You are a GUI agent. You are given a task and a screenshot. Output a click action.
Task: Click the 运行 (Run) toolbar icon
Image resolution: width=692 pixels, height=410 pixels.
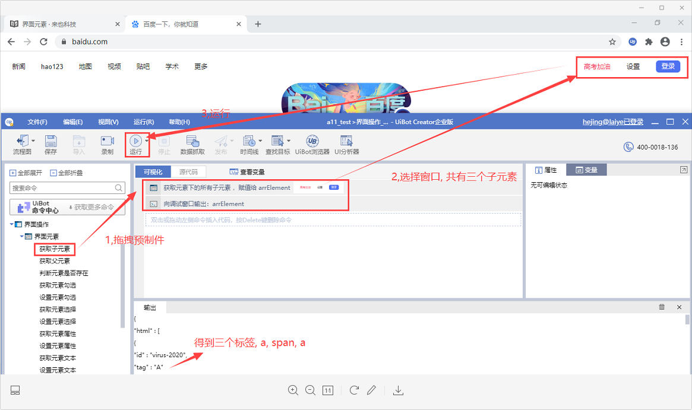(x=136, y=141)
